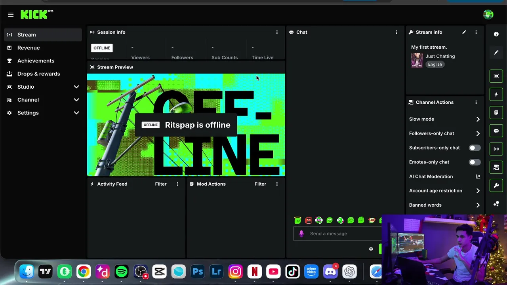Expand the Settings sidebar section
This screenshot has width=507, height=285.
pyautogui.click(x=43, y=113)
